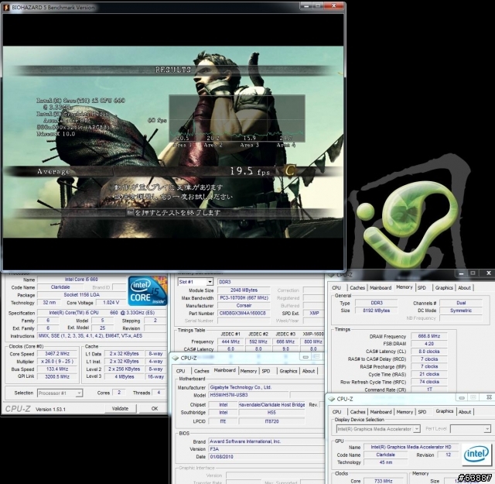Click the Max Bandwidth value PC3-10700H
Image resolution: width=495 pixels, height=484 pixels.
244,298
